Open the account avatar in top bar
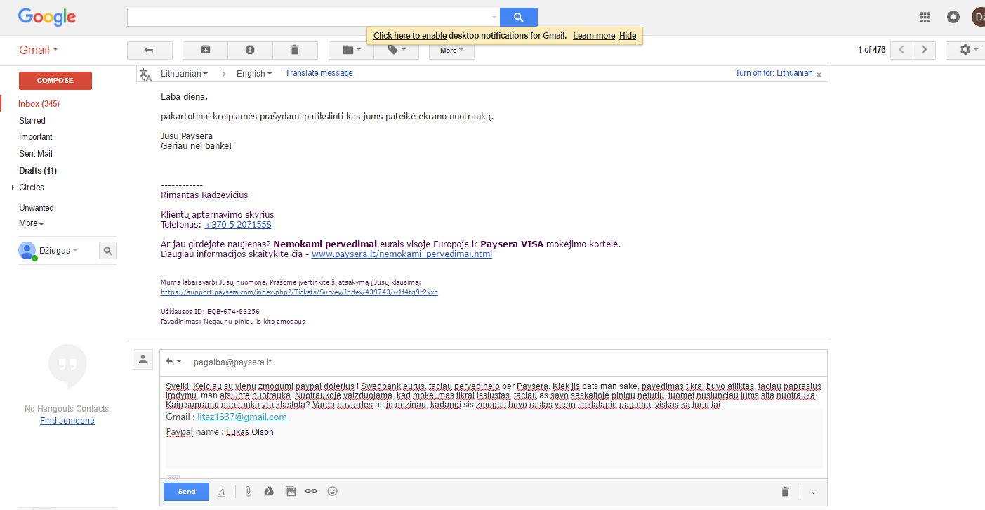 [978, 17]
